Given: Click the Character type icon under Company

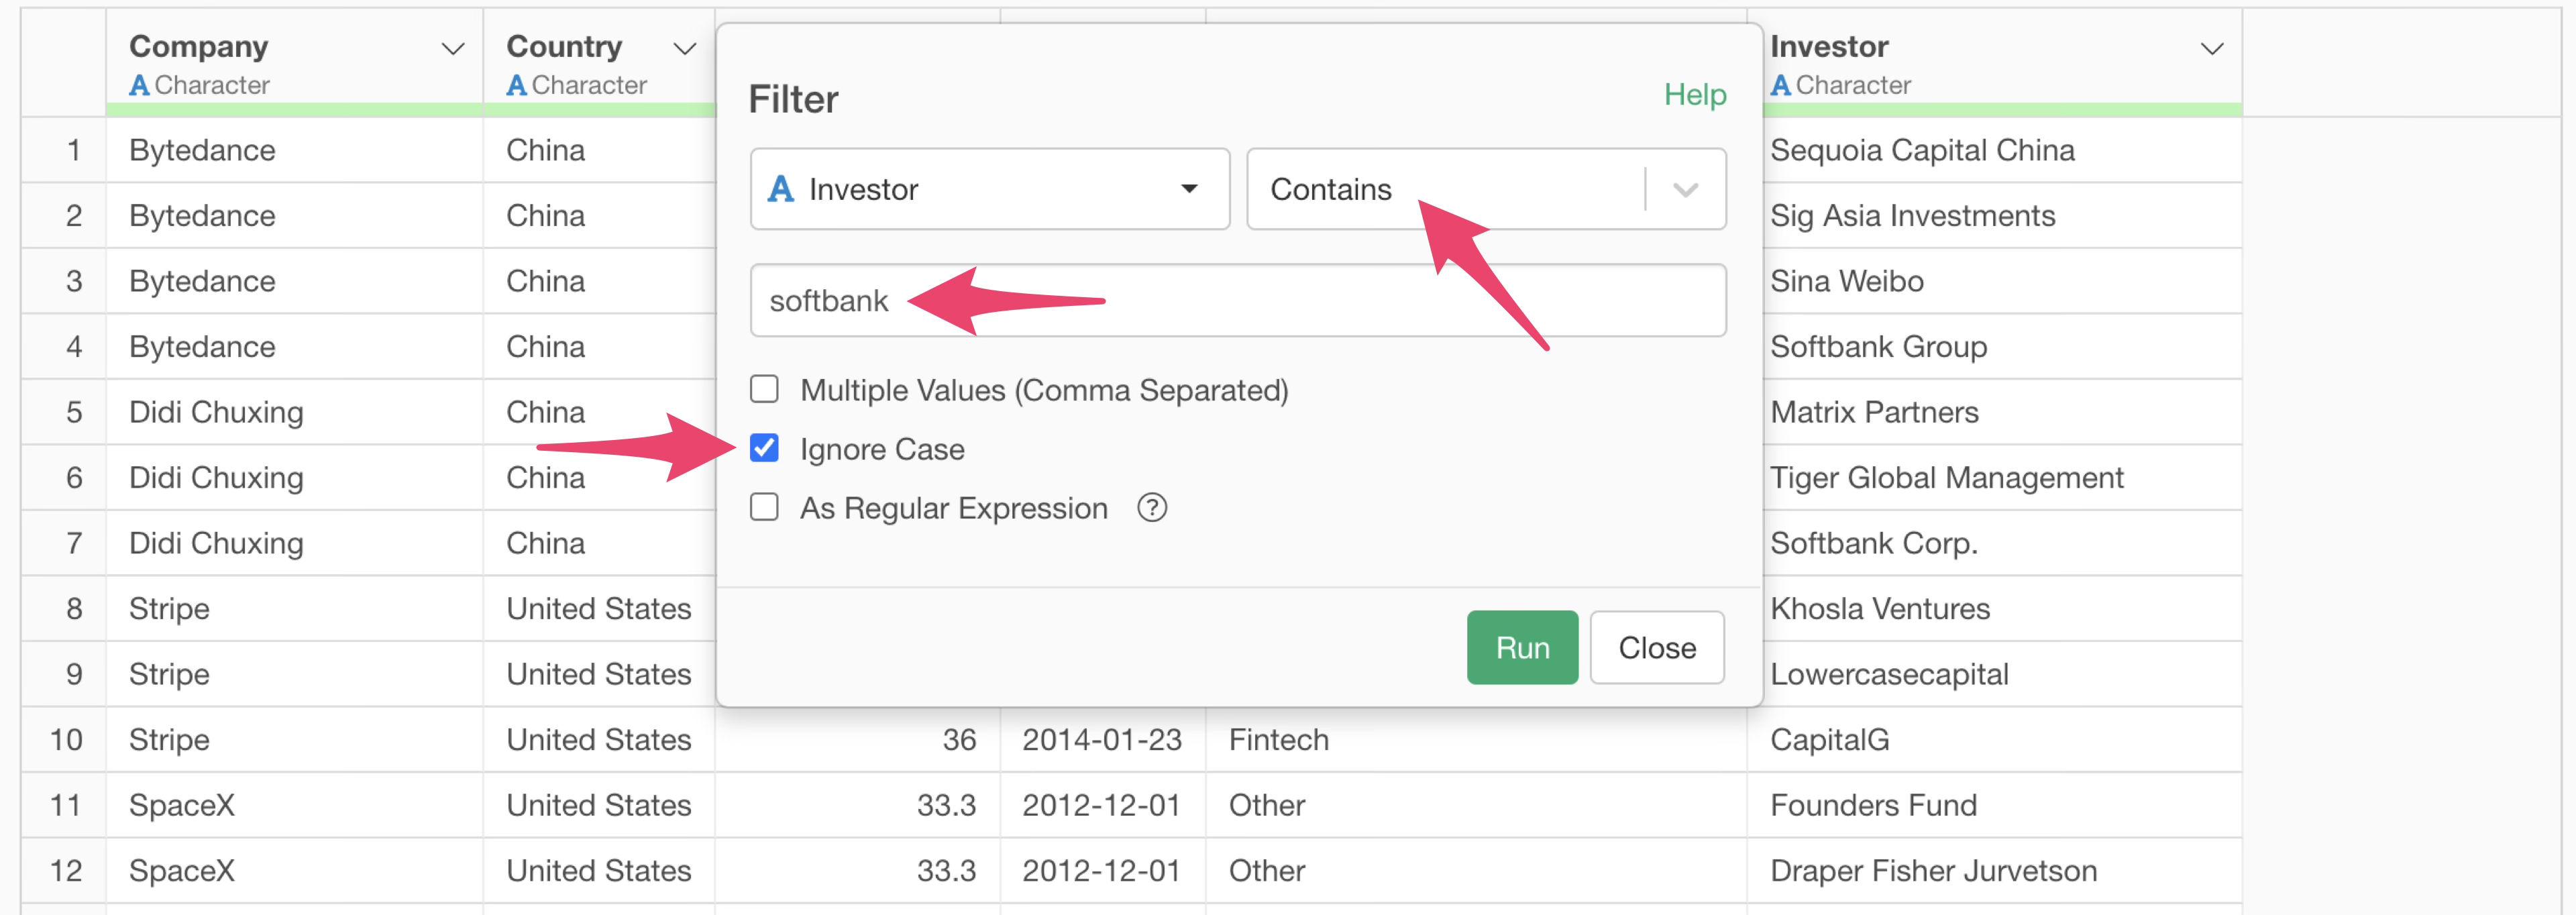Looking at the screenshot, I should [x=139, y=86].
